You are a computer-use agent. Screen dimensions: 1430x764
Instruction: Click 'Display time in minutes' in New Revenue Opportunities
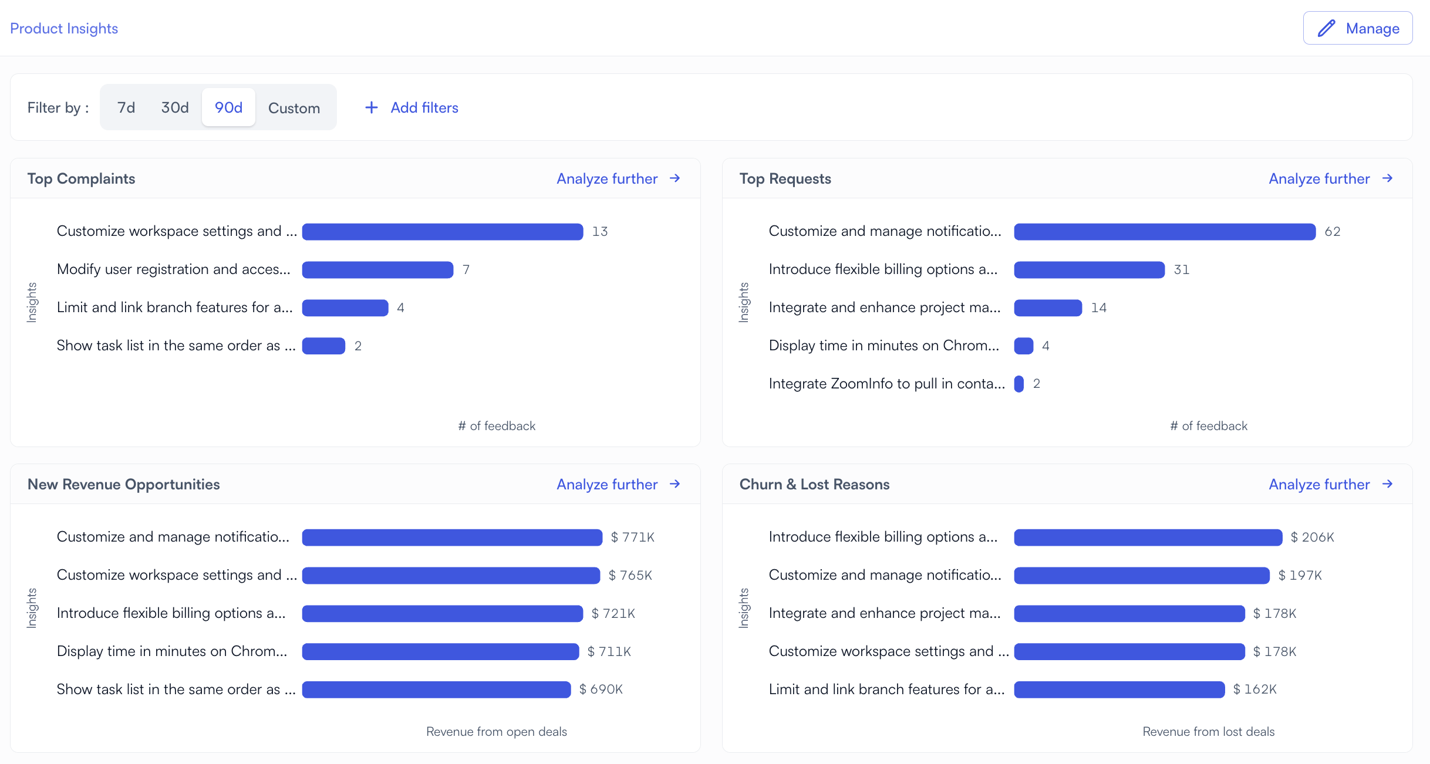coord(172,651)
